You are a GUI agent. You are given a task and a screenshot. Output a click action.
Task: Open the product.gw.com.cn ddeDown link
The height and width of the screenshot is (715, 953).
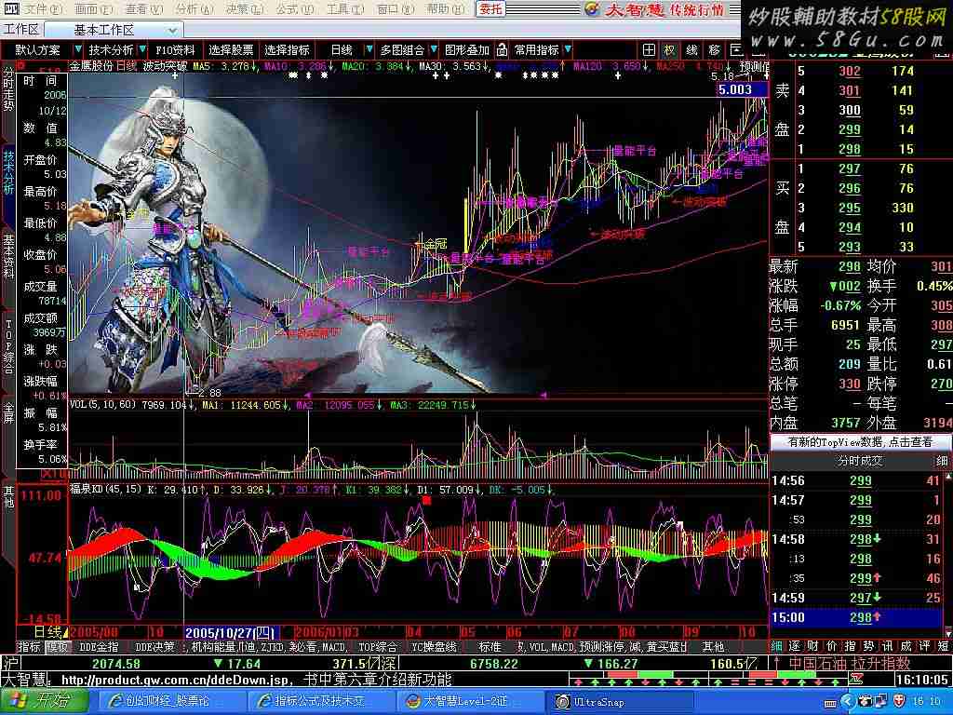pos(176,680)
